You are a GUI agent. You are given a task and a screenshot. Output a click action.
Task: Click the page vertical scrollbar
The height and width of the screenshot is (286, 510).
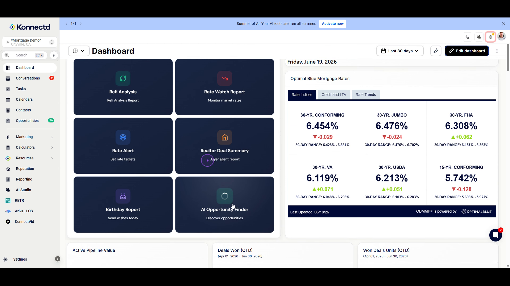pos(508,58)
